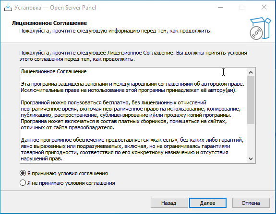Screen dimensions: 276x214
Task: Click the license scrollbar down arrow
Action: click(251, 158)
